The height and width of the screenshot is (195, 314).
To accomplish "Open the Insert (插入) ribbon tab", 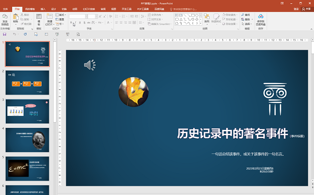I will [x=43, y=9].
